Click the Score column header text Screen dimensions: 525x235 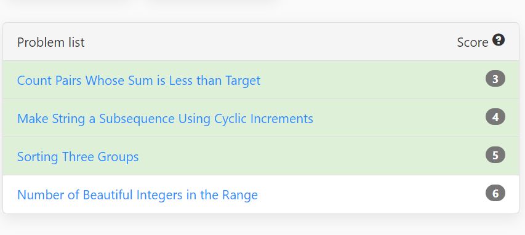point(473,42)
